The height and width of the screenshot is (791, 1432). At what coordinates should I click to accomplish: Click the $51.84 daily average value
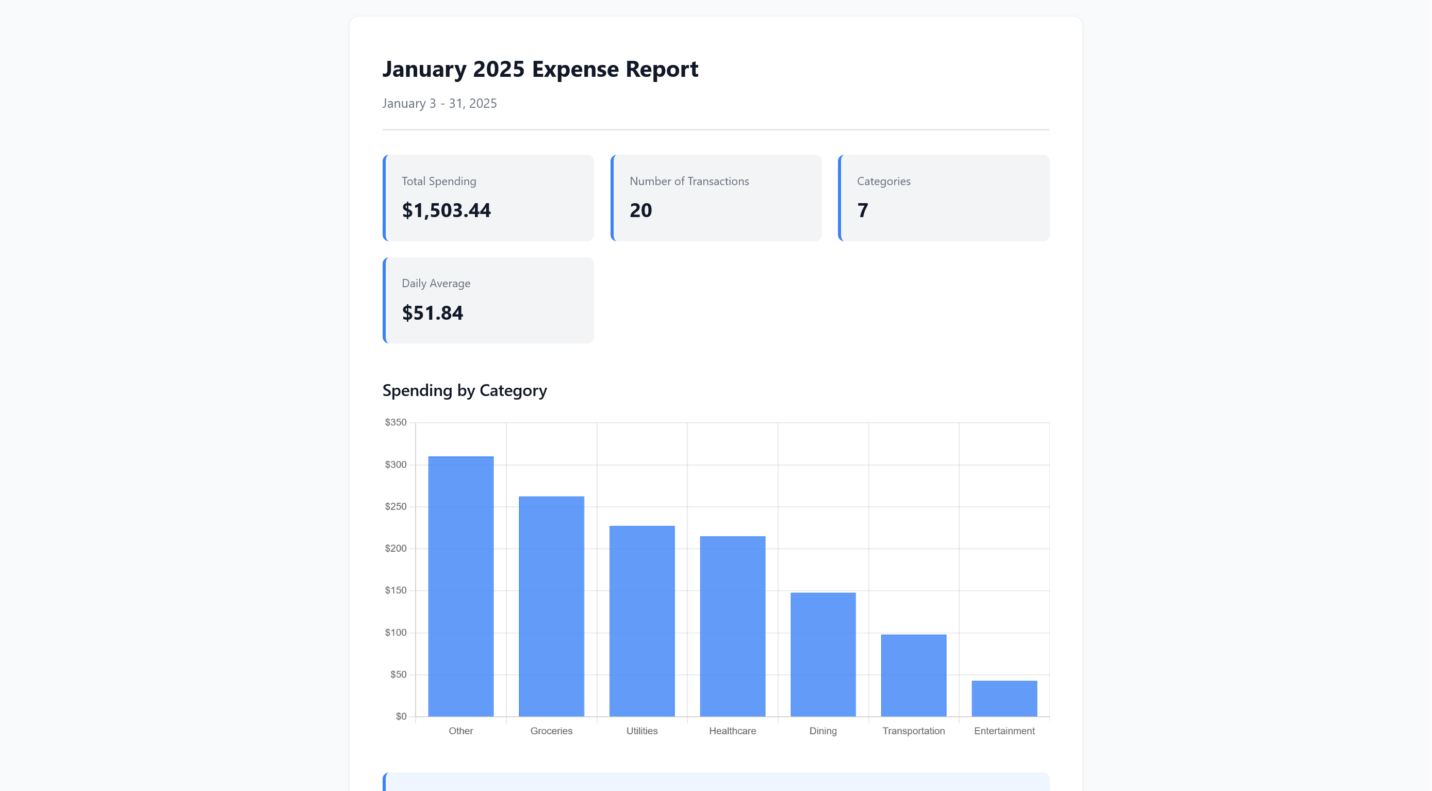tap(433, 312)
